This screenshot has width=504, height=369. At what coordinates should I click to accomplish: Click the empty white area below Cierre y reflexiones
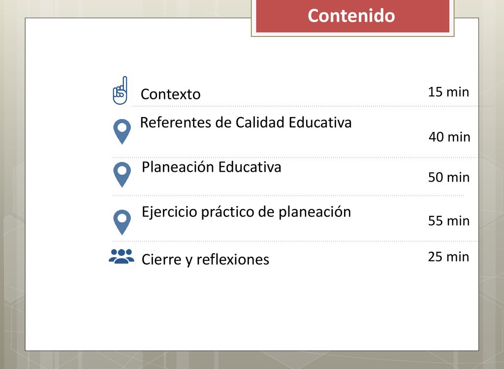[252, 308]
